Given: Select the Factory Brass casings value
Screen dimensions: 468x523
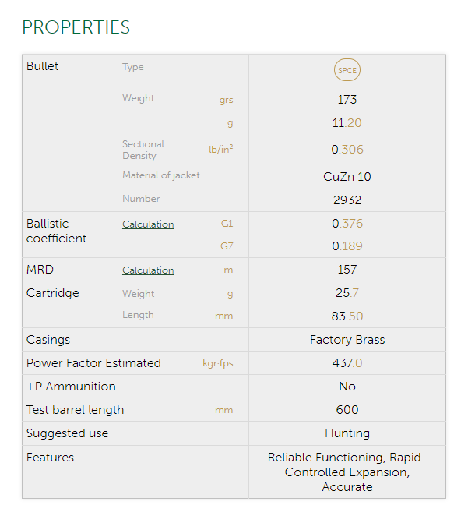Looking at the screenshot, I should [x=347, y=340].
